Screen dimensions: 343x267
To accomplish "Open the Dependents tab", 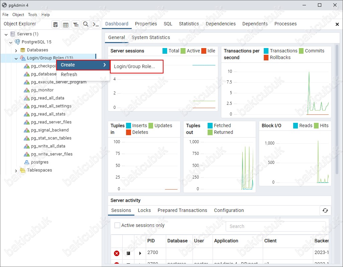I will tap(255, 24).
